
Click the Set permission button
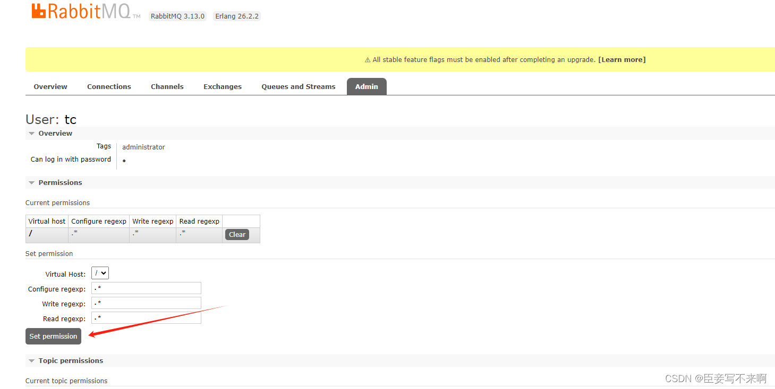53,336
